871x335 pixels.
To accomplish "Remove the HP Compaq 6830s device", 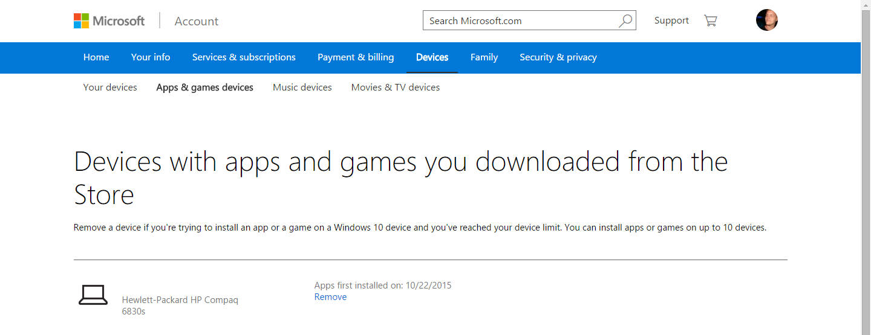I will (330, 297).
